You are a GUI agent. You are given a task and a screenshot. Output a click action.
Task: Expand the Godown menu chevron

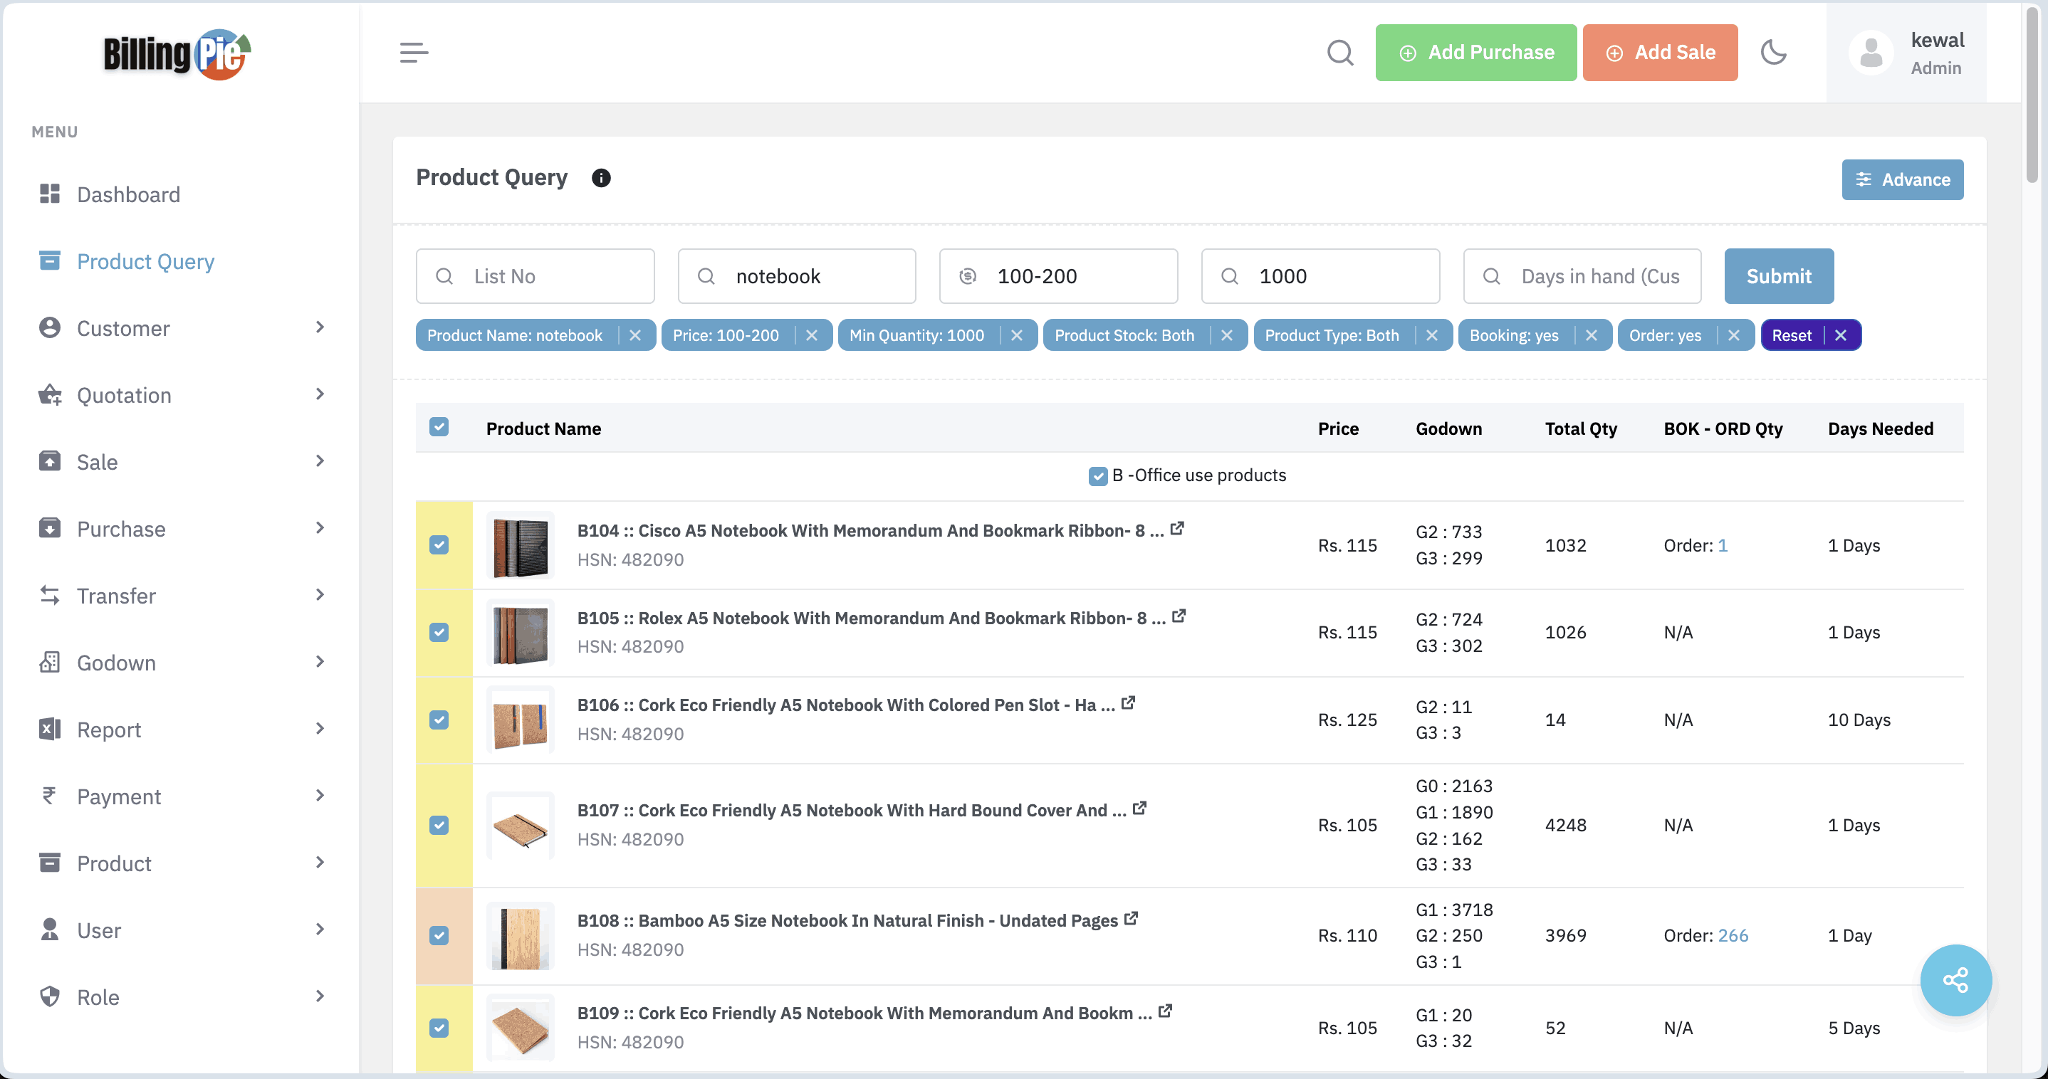pos(320,662)
